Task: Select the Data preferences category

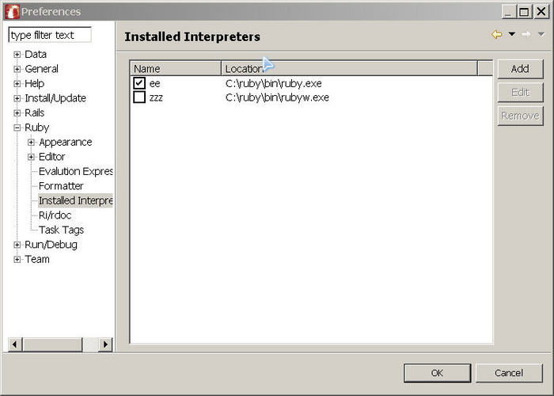Action: pos(36,55)
